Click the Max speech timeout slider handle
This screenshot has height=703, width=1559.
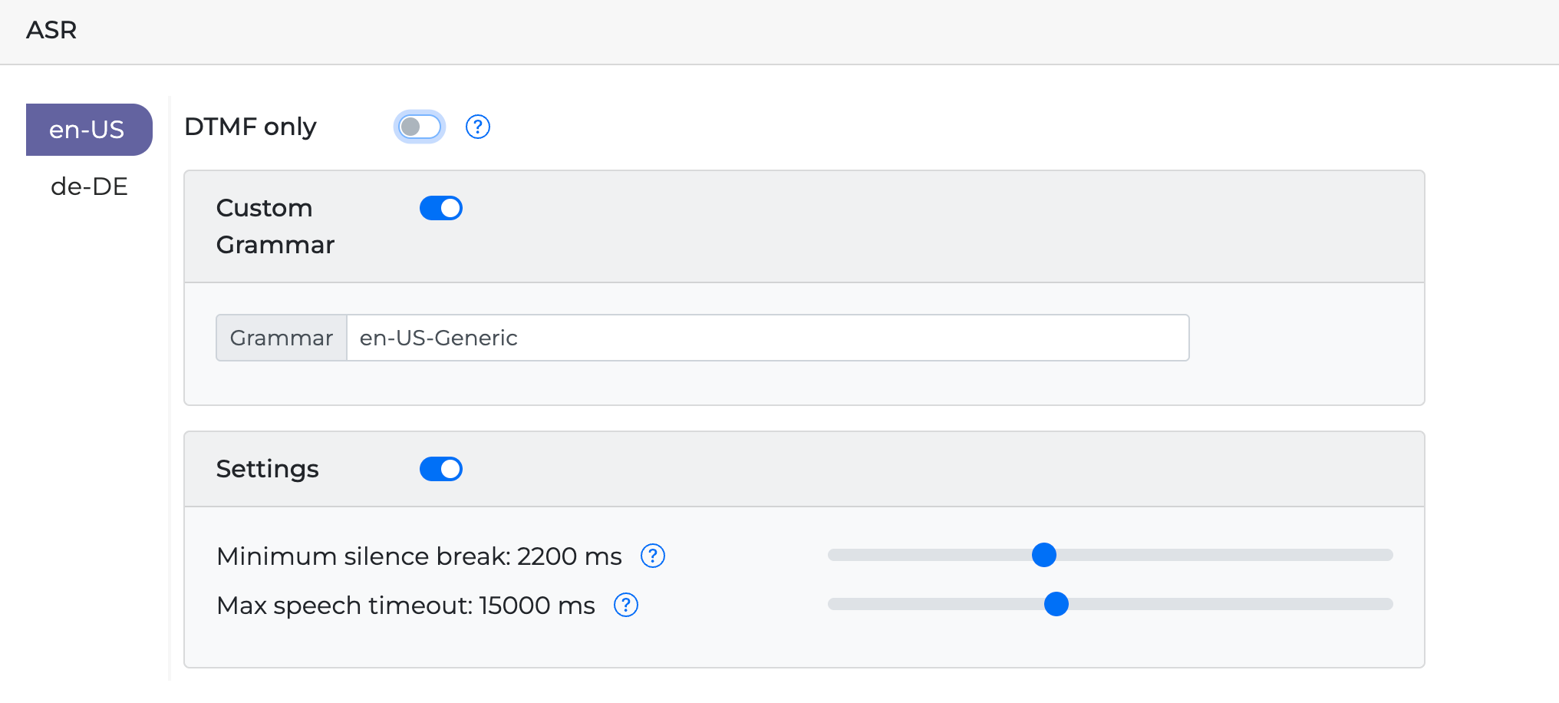pyautogui.click(x=1056, y=604)
